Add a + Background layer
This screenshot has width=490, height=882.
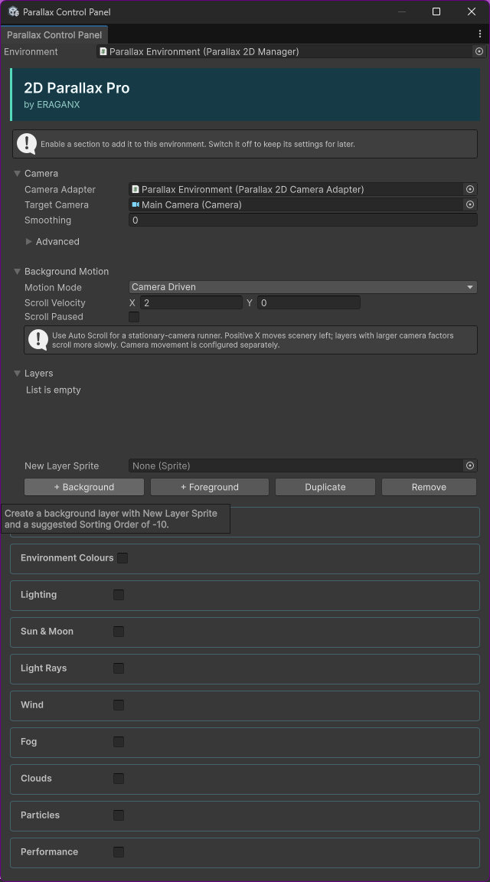[x=84, y=487]
